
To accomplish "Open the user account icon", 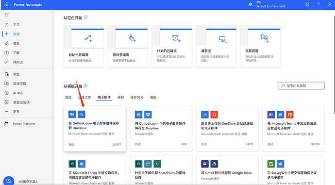I will click(x=330, y=4).
